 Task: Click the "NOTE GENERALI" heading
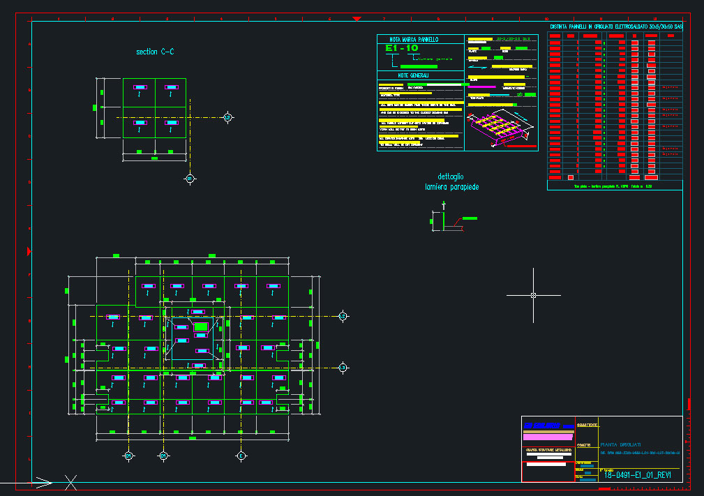[413, 75]
